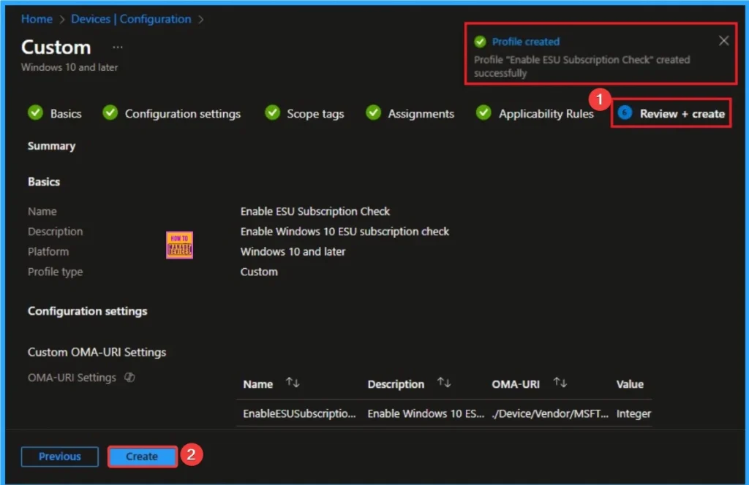Sort the table by the OMA-URI column
This screenshot has height=485, width=749.
560,383
